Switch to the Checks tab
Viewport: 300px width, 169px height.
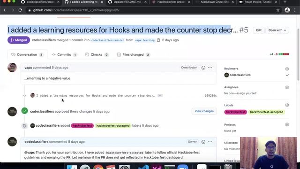pyautogui.click(x=97, y=54)
